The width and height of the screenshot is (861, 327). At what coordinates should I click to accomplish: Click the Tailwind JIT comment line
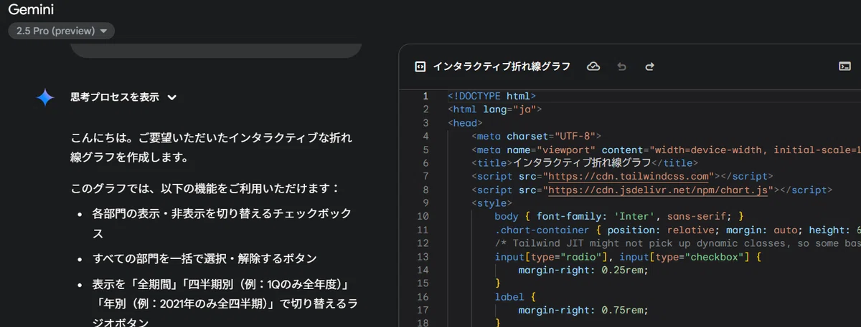click(678, 243)
